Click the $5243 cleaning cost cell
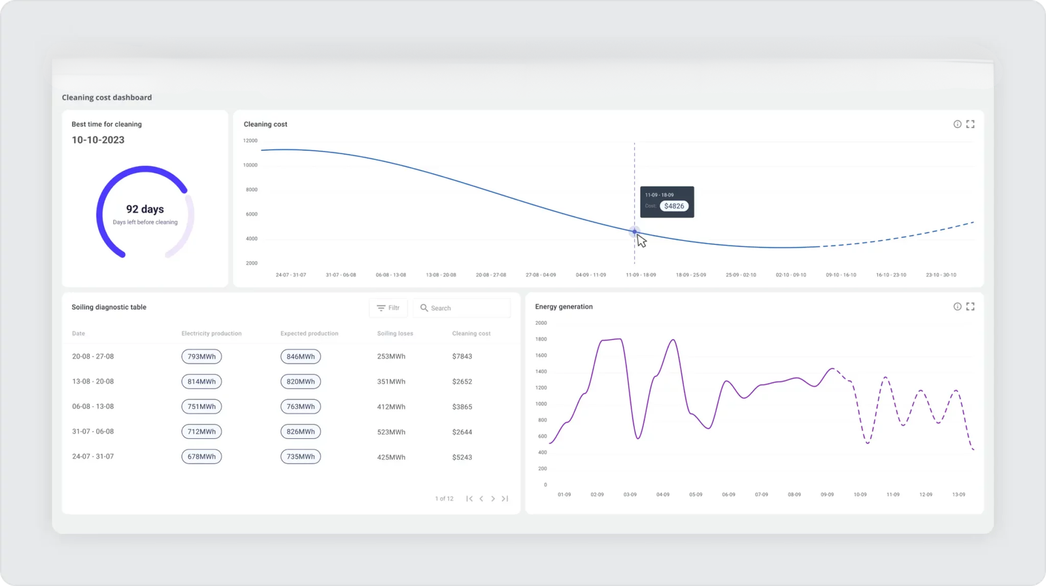 pos(462,457)
